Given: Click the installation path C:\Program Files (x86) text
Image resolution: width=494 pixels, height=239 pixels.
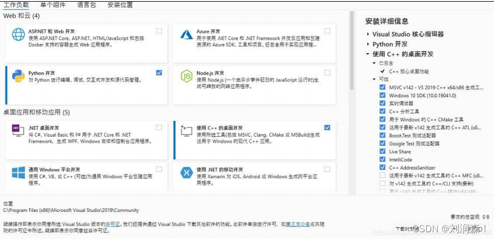Looking at the screenshot, I should (71, 210).
